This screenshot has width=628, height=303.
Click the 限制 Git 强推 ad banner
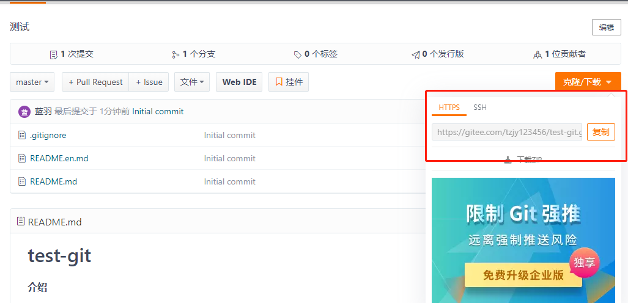[523, 240]
